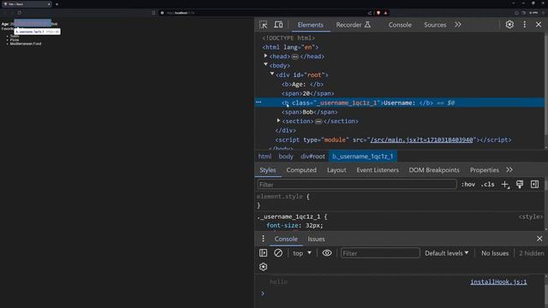Image resolution: width=548 pixels, height=308 pixels.
Task: Switch to the Issues drawer tab
Action: click(x=316, y=239)
